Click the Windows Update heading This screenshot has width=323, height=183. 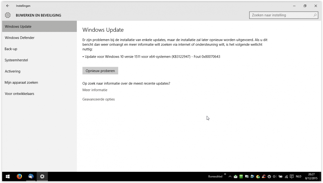pyautogui.click(x=103, y=30)
